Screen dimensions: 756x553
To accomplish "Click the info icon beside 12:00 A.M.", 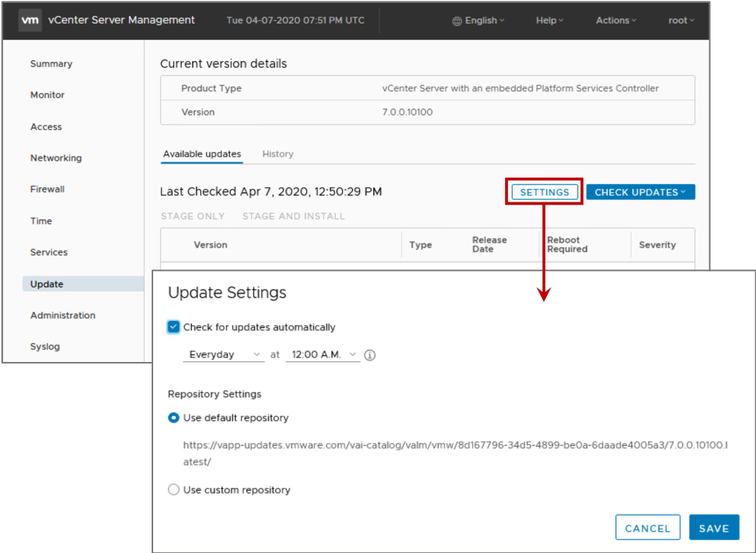I will [x=370, y=355].
